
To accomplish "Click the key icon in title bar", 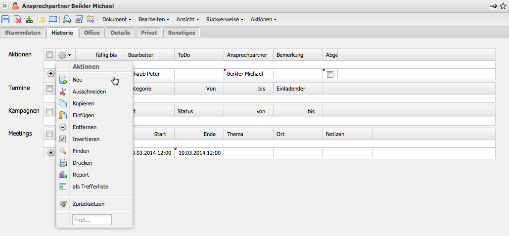I will point(493,6).
